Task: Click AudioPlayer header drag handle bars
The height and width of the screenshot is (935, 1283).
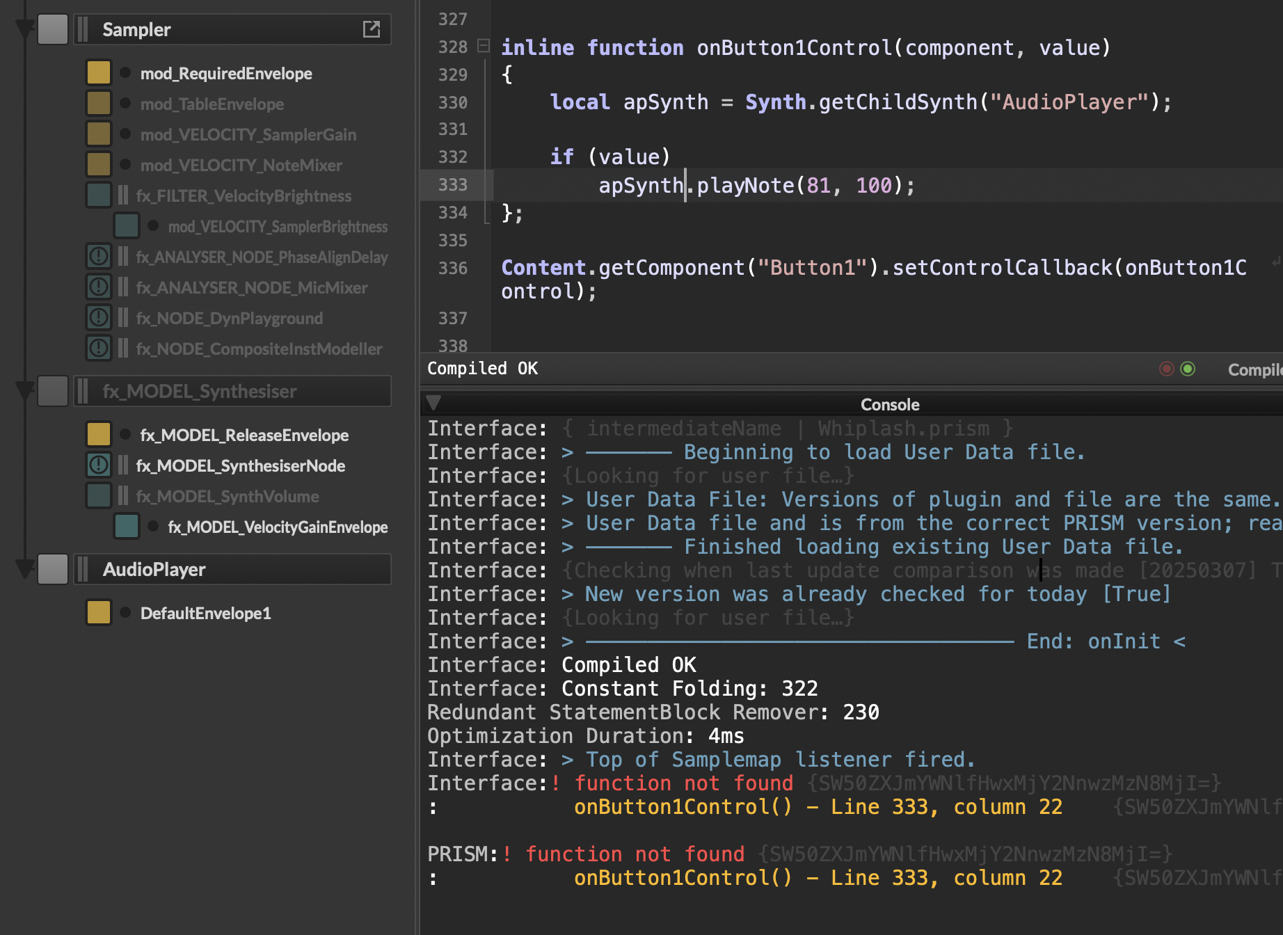Action: (x=83, y=569)
